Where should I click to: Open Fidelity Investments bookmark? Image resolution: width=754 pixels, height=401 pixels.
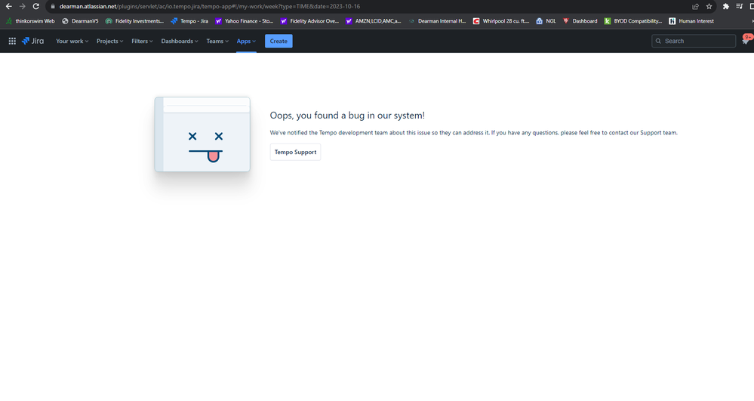click(134, 21)
